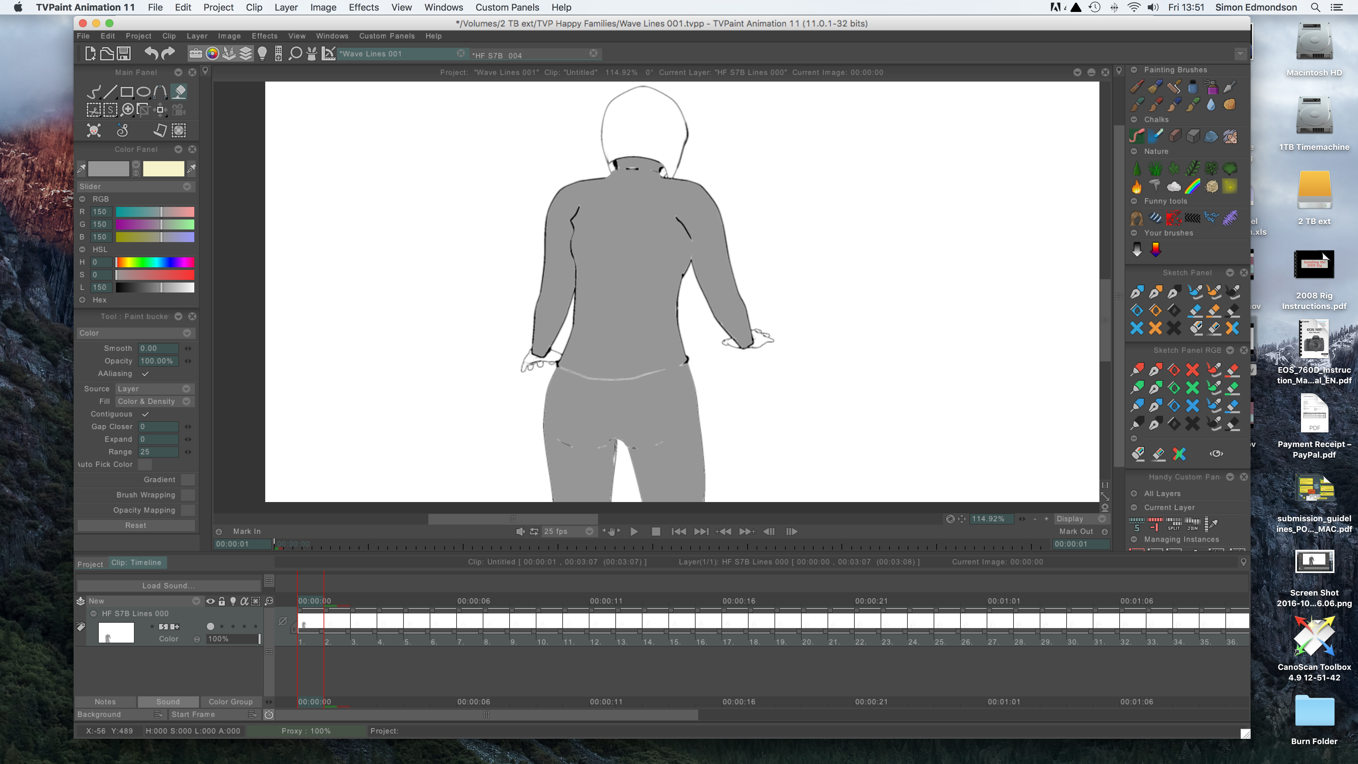
Task: Save the project with the floppy icon
Action: click(x=124, y=53)
